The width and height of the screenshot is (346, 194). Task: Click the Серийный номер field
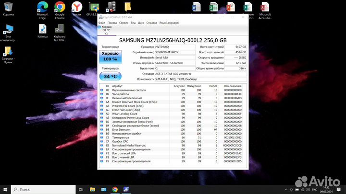pos(175,52)
